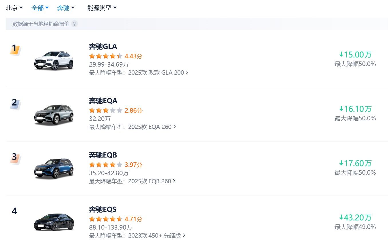Click the 奔驰EQS star rating
Image resolution: width=388 pixels, height=245 pixels.
pos(106,219)
